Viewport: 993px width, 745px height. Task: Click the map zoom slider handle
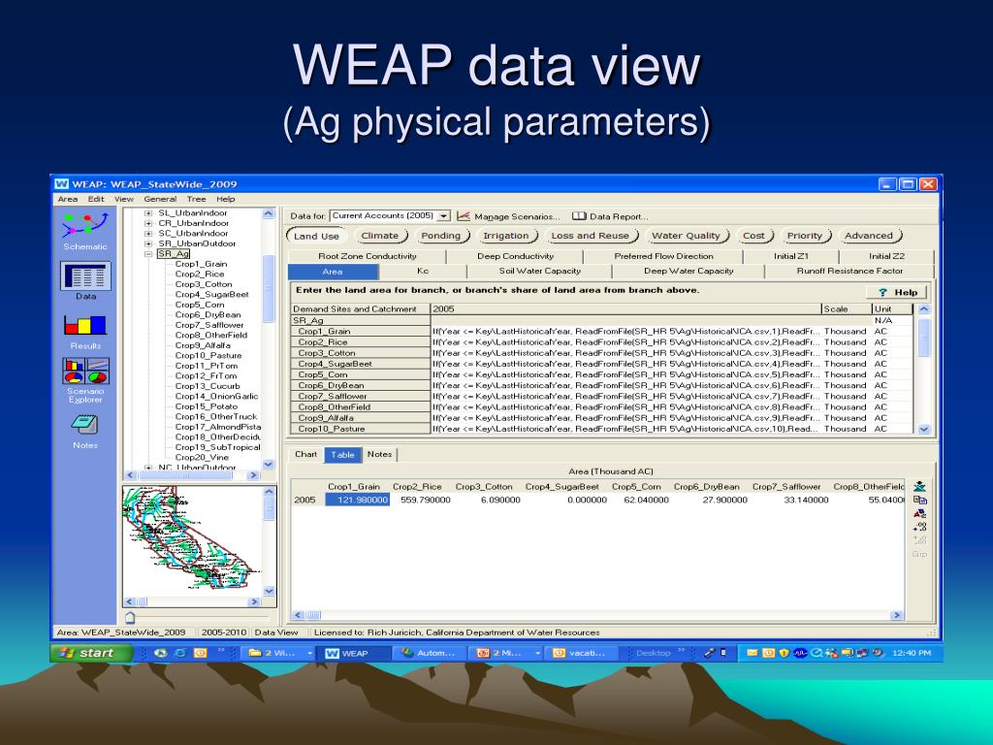coord(130,617)
